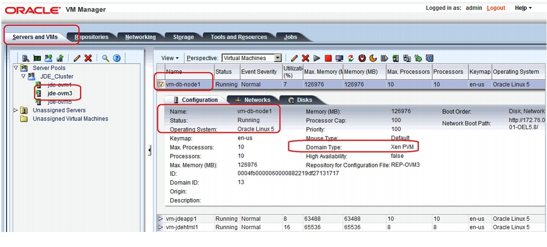Click the Display Events icon at toolbar end
This screenshot has width=547, height=247.
[429, 58]
